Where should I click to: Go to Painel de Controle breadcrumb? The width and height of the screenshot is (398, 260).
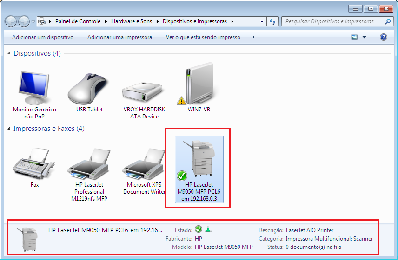click(x=78, y=21)
